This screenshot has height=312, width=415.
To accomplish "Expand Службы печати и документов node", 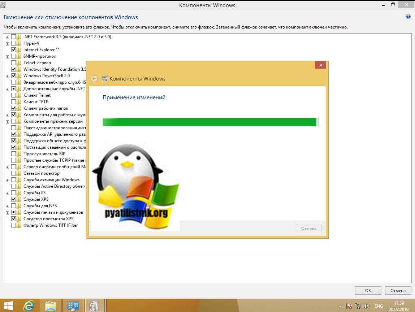I will pyautogui.click(x=7, y=212).
